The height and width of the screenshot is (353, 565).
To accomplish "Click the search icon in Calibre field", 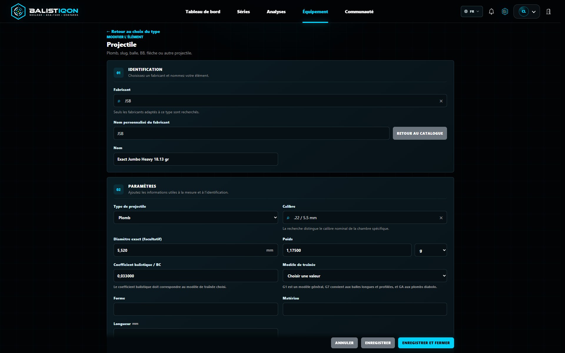I will point(288,218).
